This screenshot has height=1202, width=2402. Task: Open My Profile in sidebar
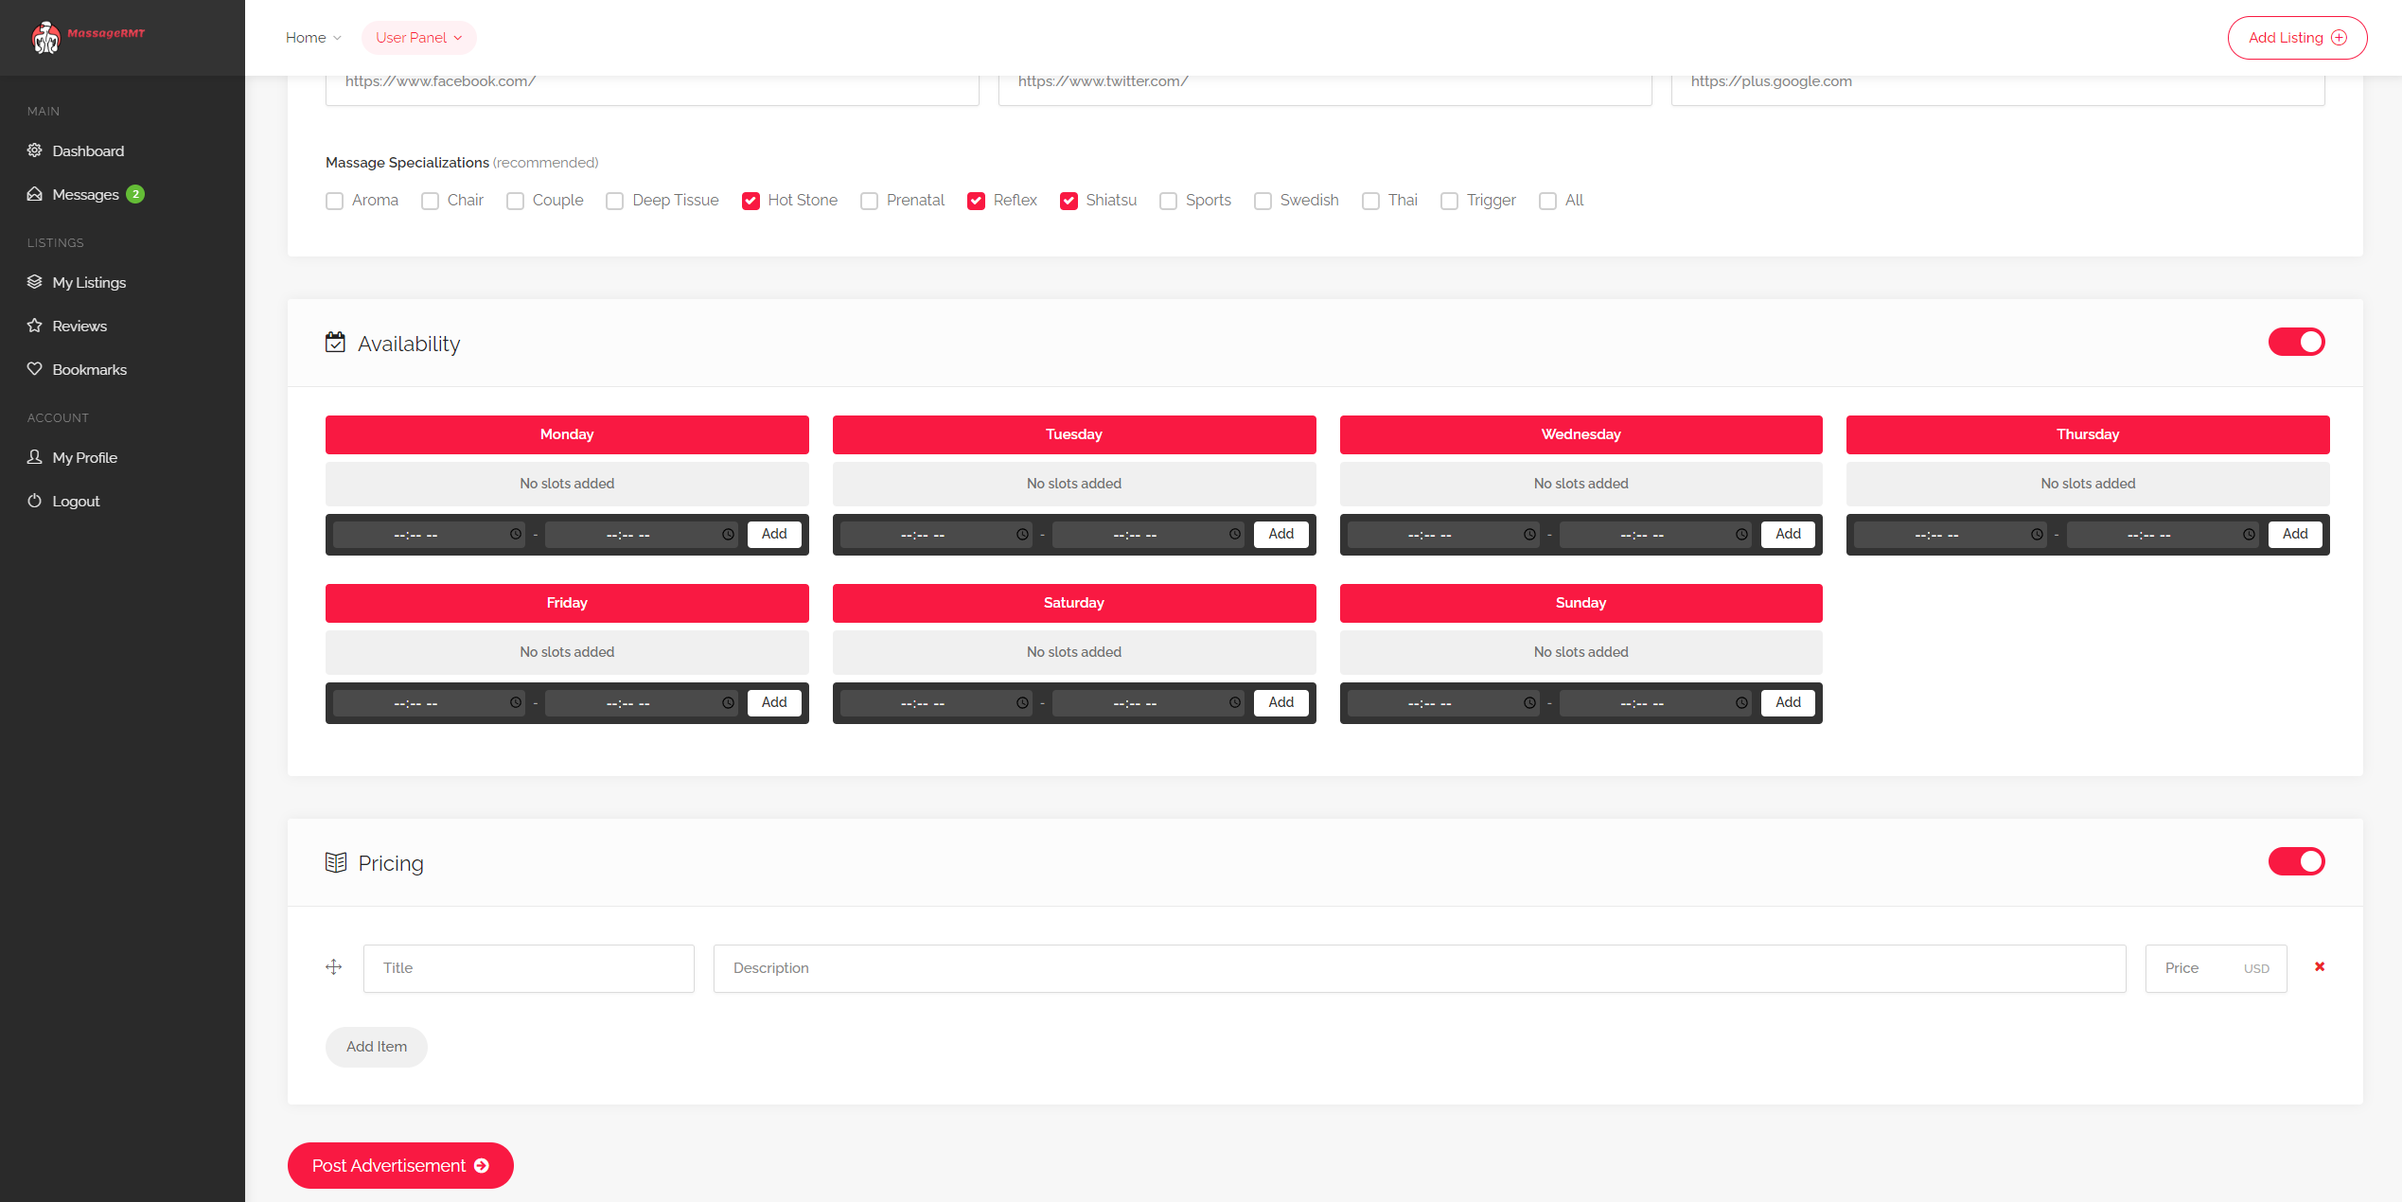pyautogui.click(x=84, y=457)
